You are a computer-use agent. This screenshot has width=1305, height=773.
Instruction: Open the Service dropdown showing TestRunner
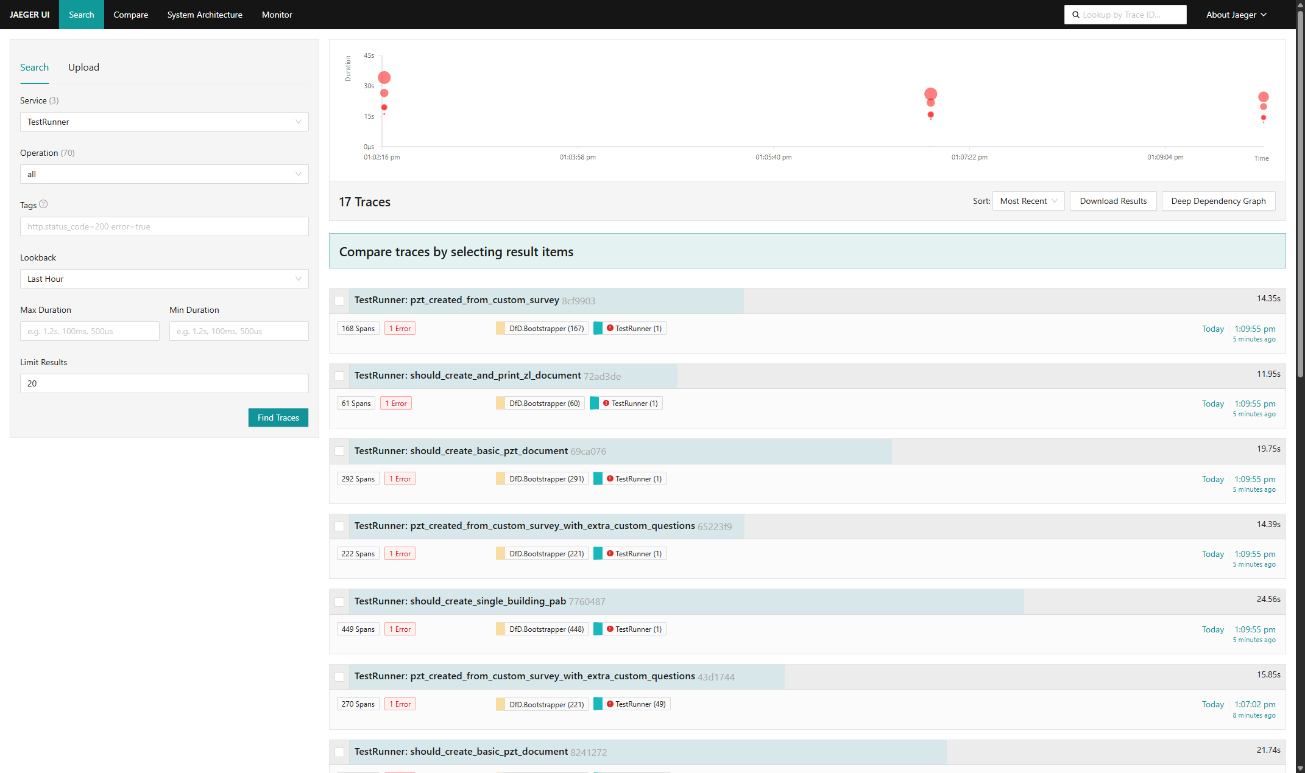click(164, 122)
